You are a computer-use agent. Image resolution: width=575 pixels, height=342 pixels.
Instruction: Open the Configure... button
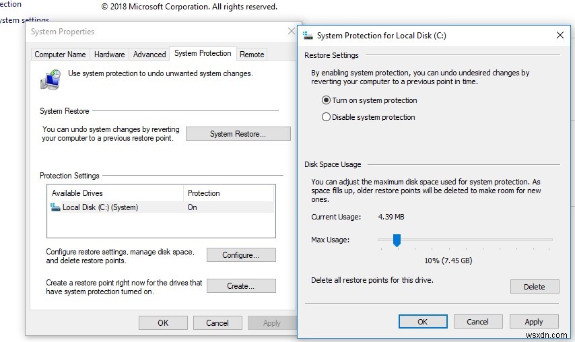pyautogui.click(x=241, y=254)
